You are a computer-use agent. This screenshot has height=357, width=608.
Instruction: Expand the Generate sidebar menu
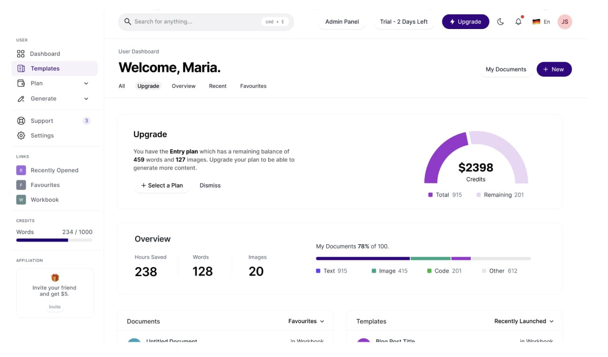(x=86, y=99)
